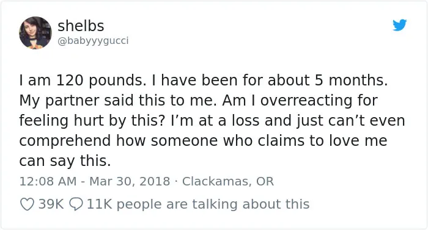The image size is (428, 230).
Task: Like the tweet with the heart icon
Action: tap(28, 204)
